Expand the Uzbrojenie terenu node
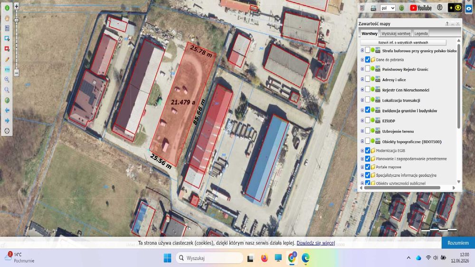The height and width of the screenshot is (267, 475). [x=362, y=131]
